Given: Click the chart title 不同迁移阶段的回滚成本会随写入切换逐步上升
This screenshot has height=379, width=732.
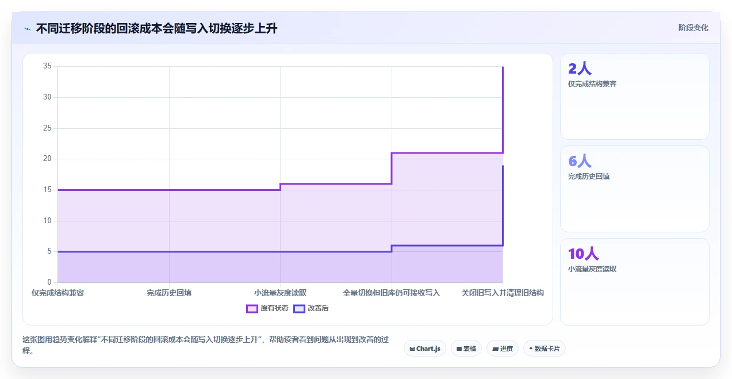Looking at the screenshot, I should [x=156, y=28].
